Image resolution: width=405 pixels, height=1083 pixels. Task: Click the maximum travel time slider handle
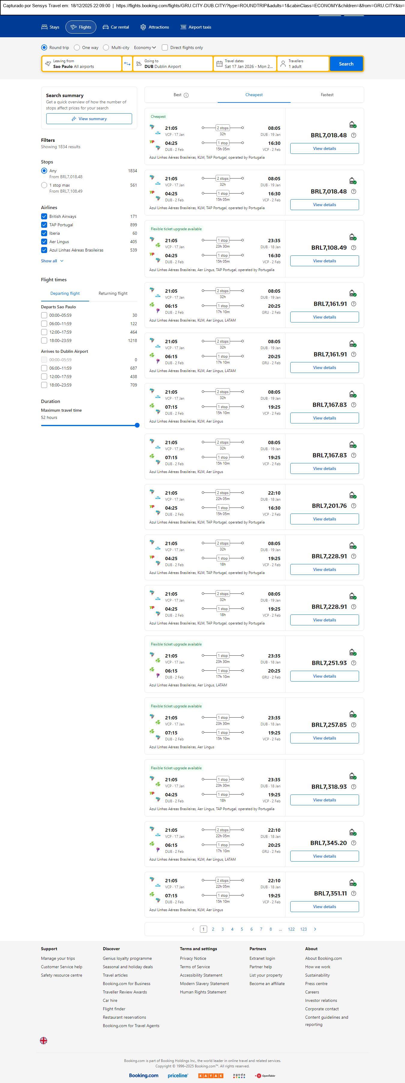pyautogui.click(x=137, y=426)
